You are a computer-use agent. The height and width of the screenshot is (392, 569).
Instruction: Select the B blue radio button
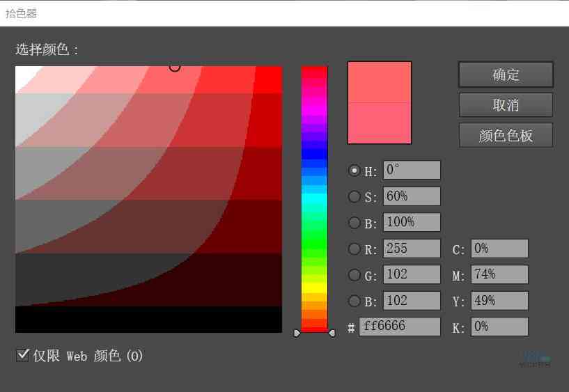354,301
